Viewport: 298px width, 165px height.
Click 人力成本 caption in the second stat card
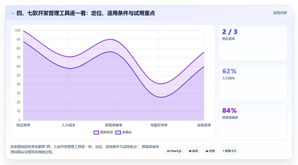coord(229,78)
